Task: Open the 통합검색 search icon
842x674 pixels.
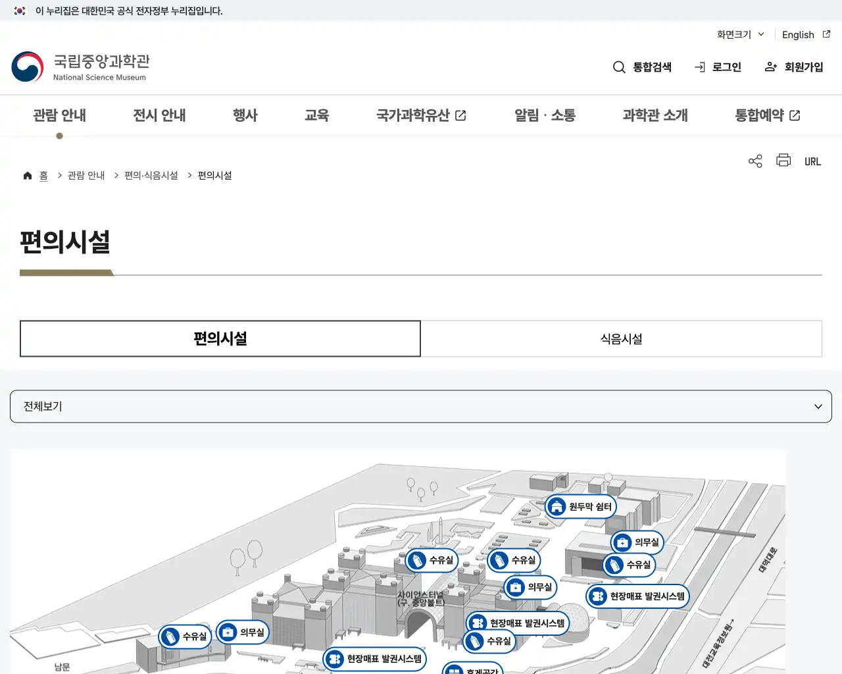Action: [x=619, y=67]
